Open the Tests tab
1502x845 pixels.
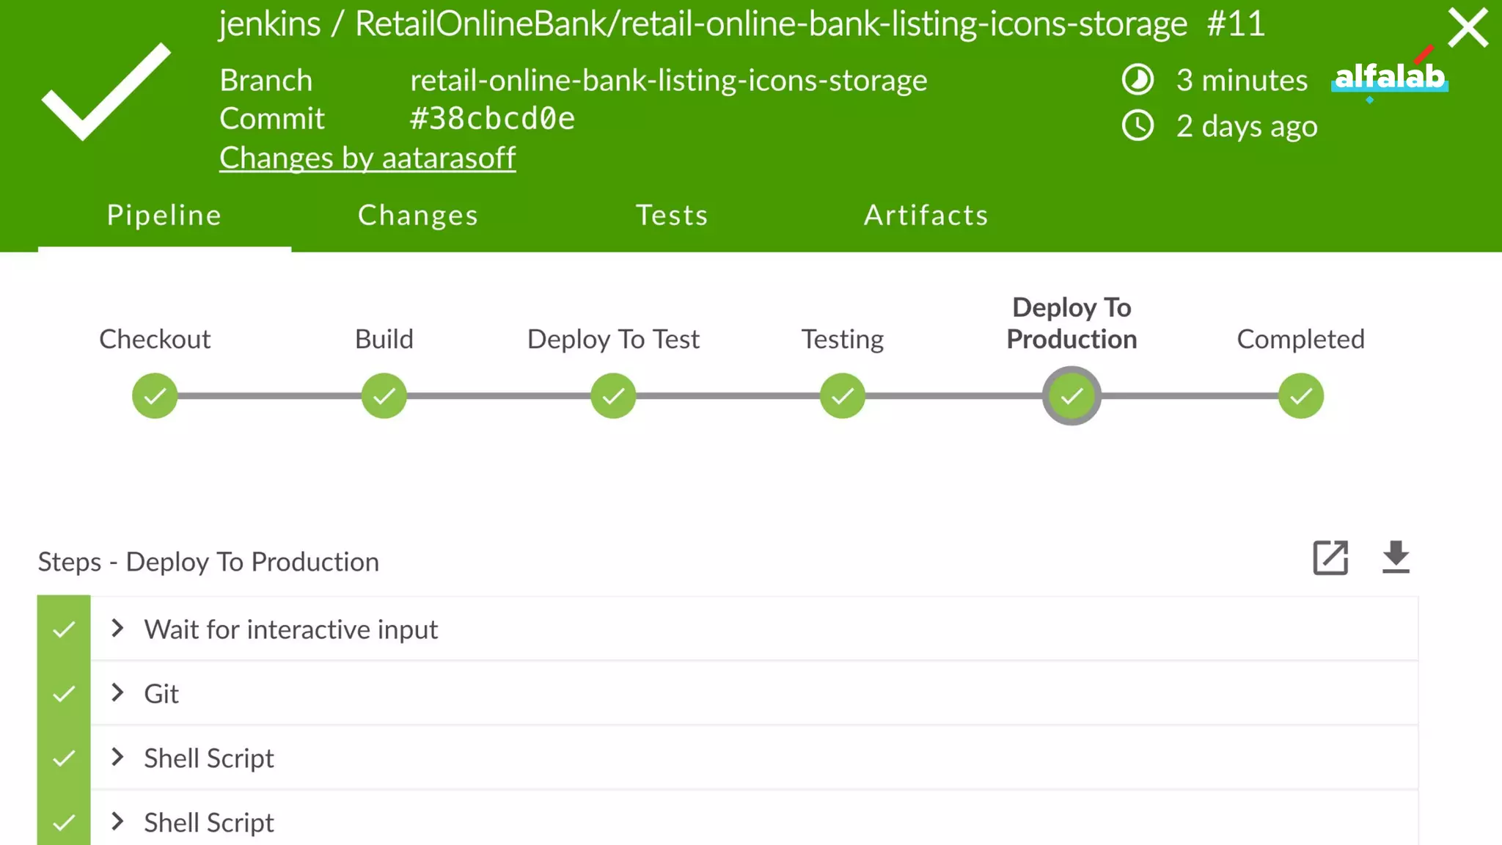(x=672, y=215)
